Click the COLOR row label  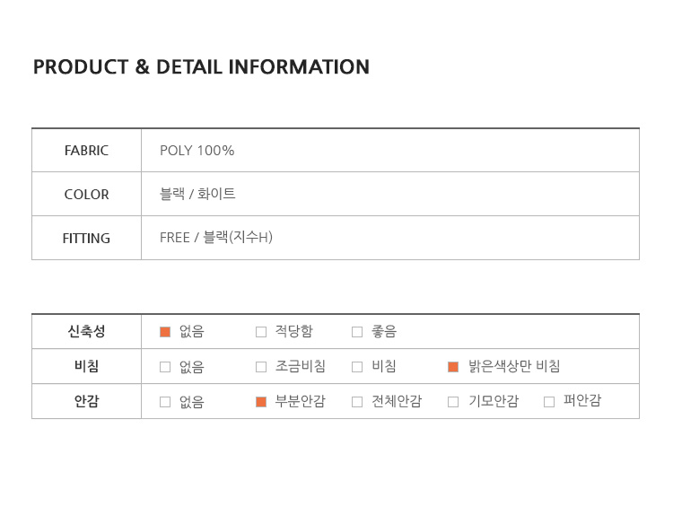pyautogui.click(x=86, y=195)
